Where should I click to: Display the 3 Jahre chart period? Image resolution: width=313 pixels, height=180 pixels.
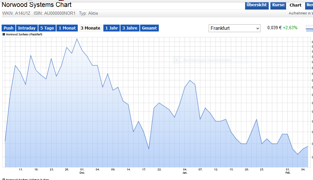130,28
